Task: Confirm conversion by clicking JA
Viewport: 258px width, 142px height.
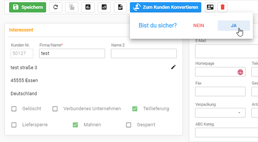Action: tap(234, 26)
